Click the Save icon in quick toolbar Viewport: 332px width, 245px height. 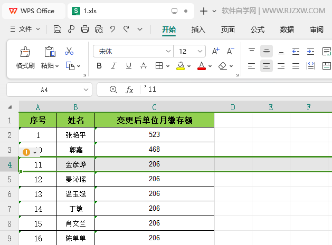58,29
